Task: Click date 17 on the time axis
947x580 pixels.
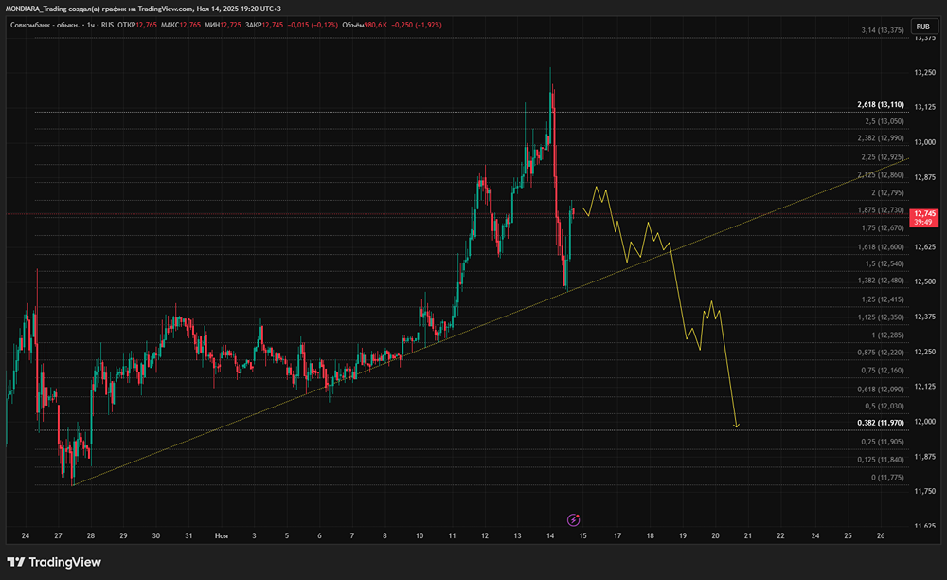Action: 617,535
